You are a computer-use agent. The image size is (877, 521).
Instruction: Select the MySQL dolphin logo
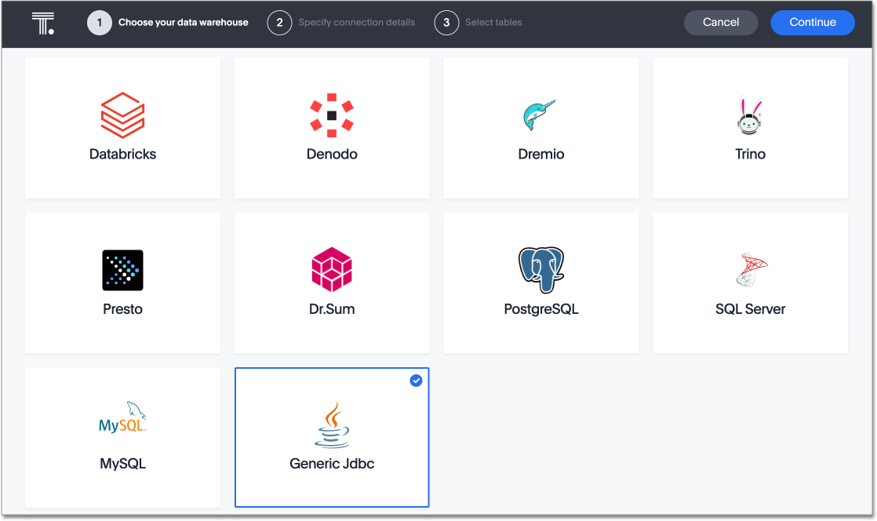tap(122, 418)
